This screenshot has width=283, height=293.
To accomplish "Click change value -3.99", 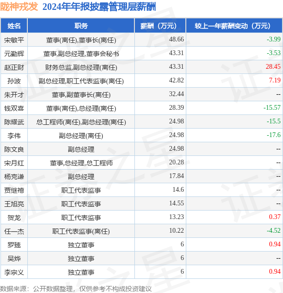I will click(274, 39).
